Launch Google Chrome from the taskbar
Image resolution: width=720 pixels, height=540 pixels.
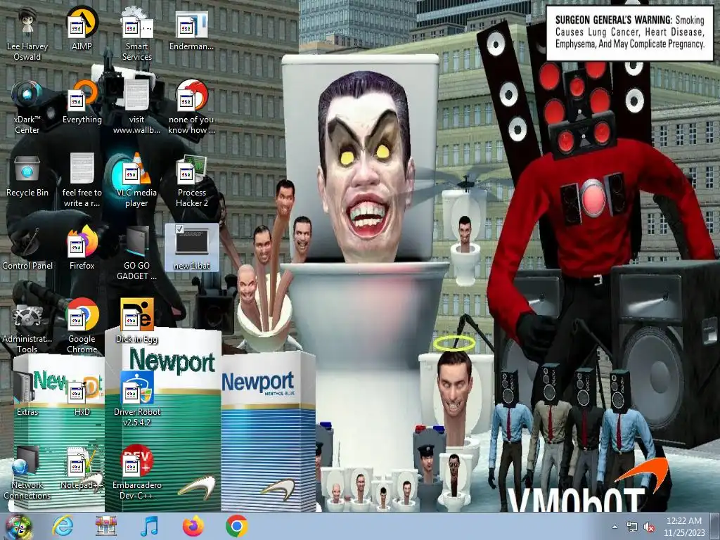(236, 527)
